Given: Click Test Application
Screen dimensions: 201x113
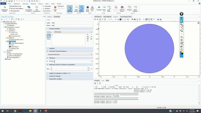Looking at the screenshot, I should tap(14, 11).
